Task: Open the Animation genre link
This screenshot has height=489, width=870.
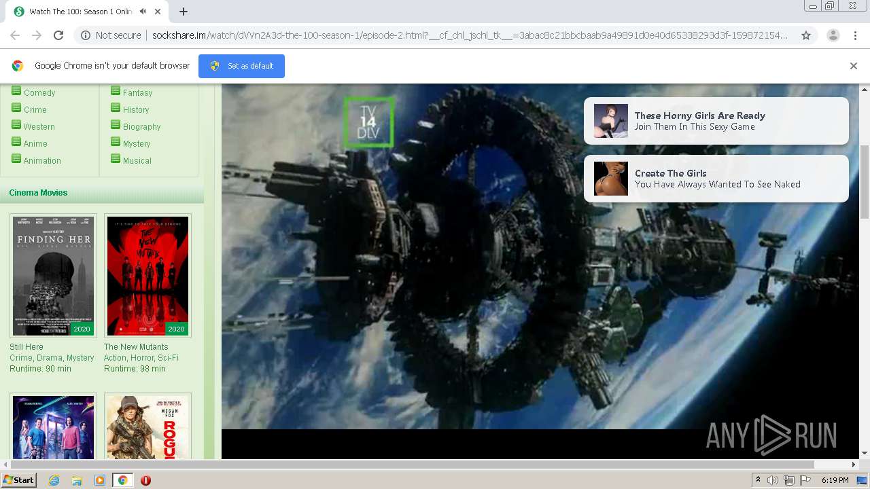Action: (42, 161)
